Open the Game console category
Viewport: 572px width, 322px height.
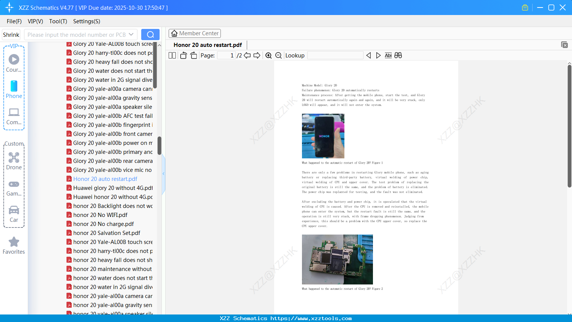tap(14, 188)
